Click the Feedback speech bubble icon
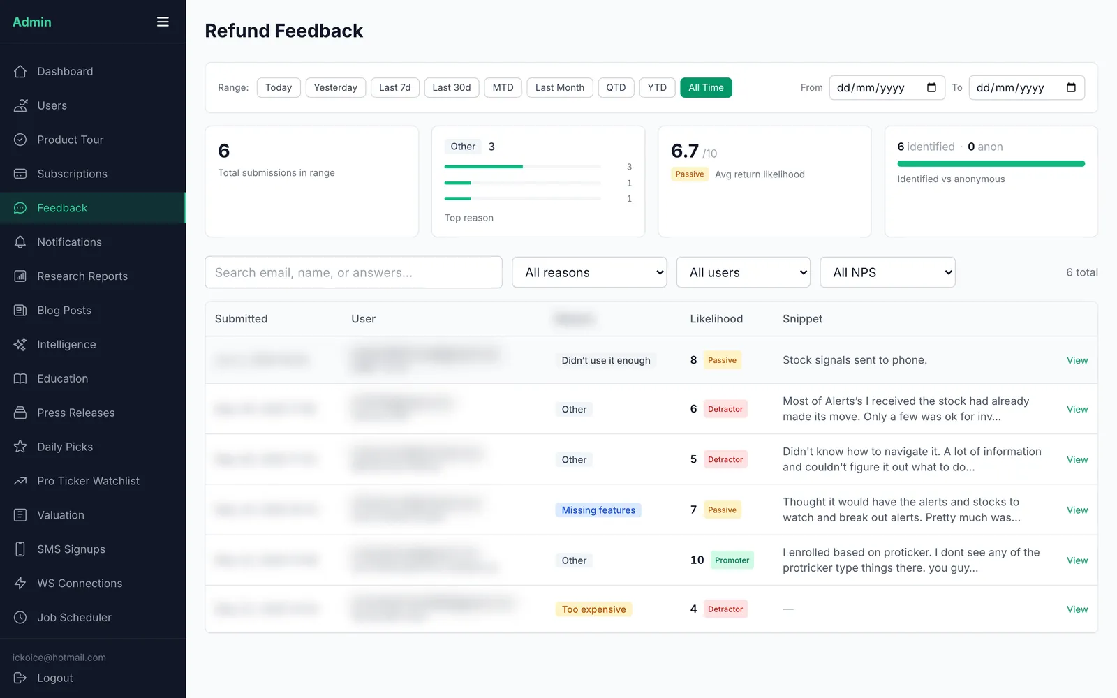The image size is (1117, 698). pyautogui.click(x=20, y=208)
